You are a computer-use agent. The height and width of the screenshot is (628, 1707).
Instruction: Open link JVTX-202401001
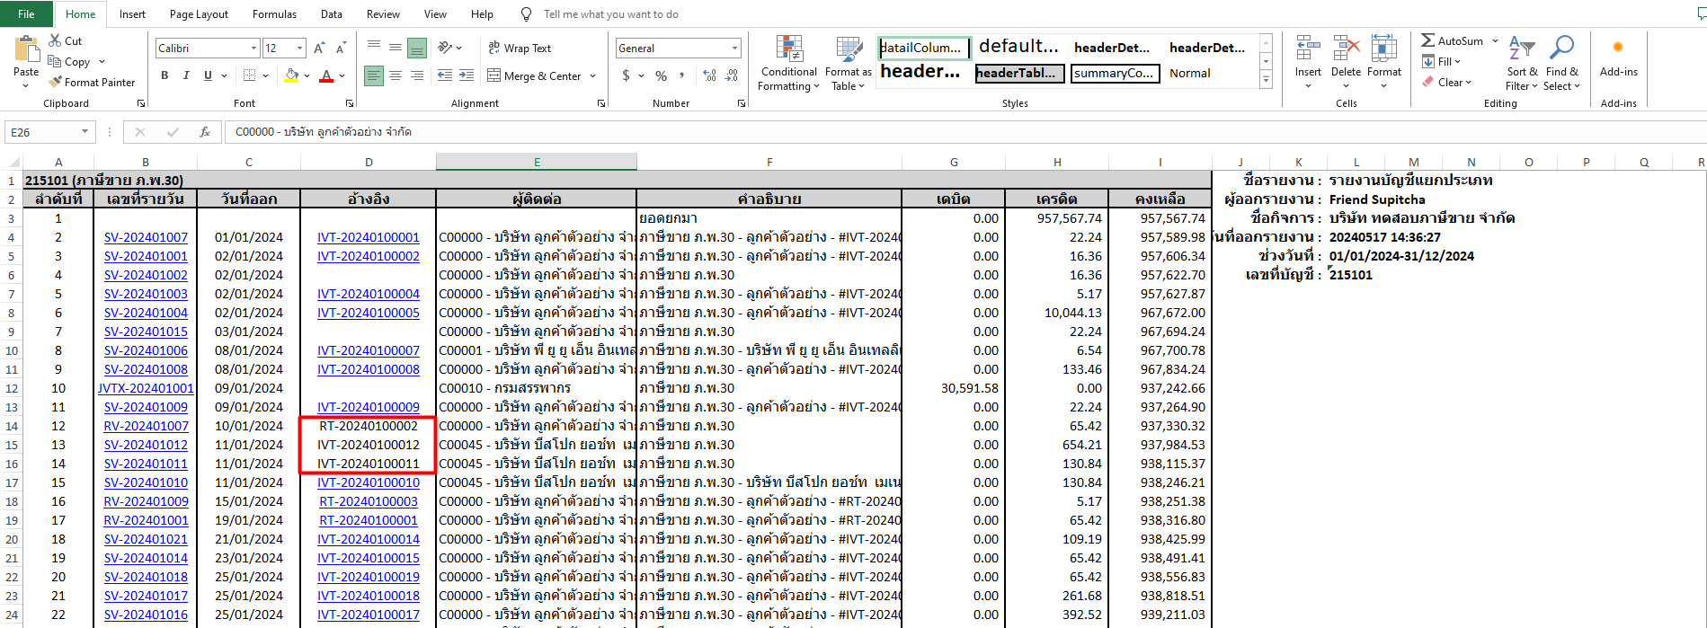click(x=146, y=388)
